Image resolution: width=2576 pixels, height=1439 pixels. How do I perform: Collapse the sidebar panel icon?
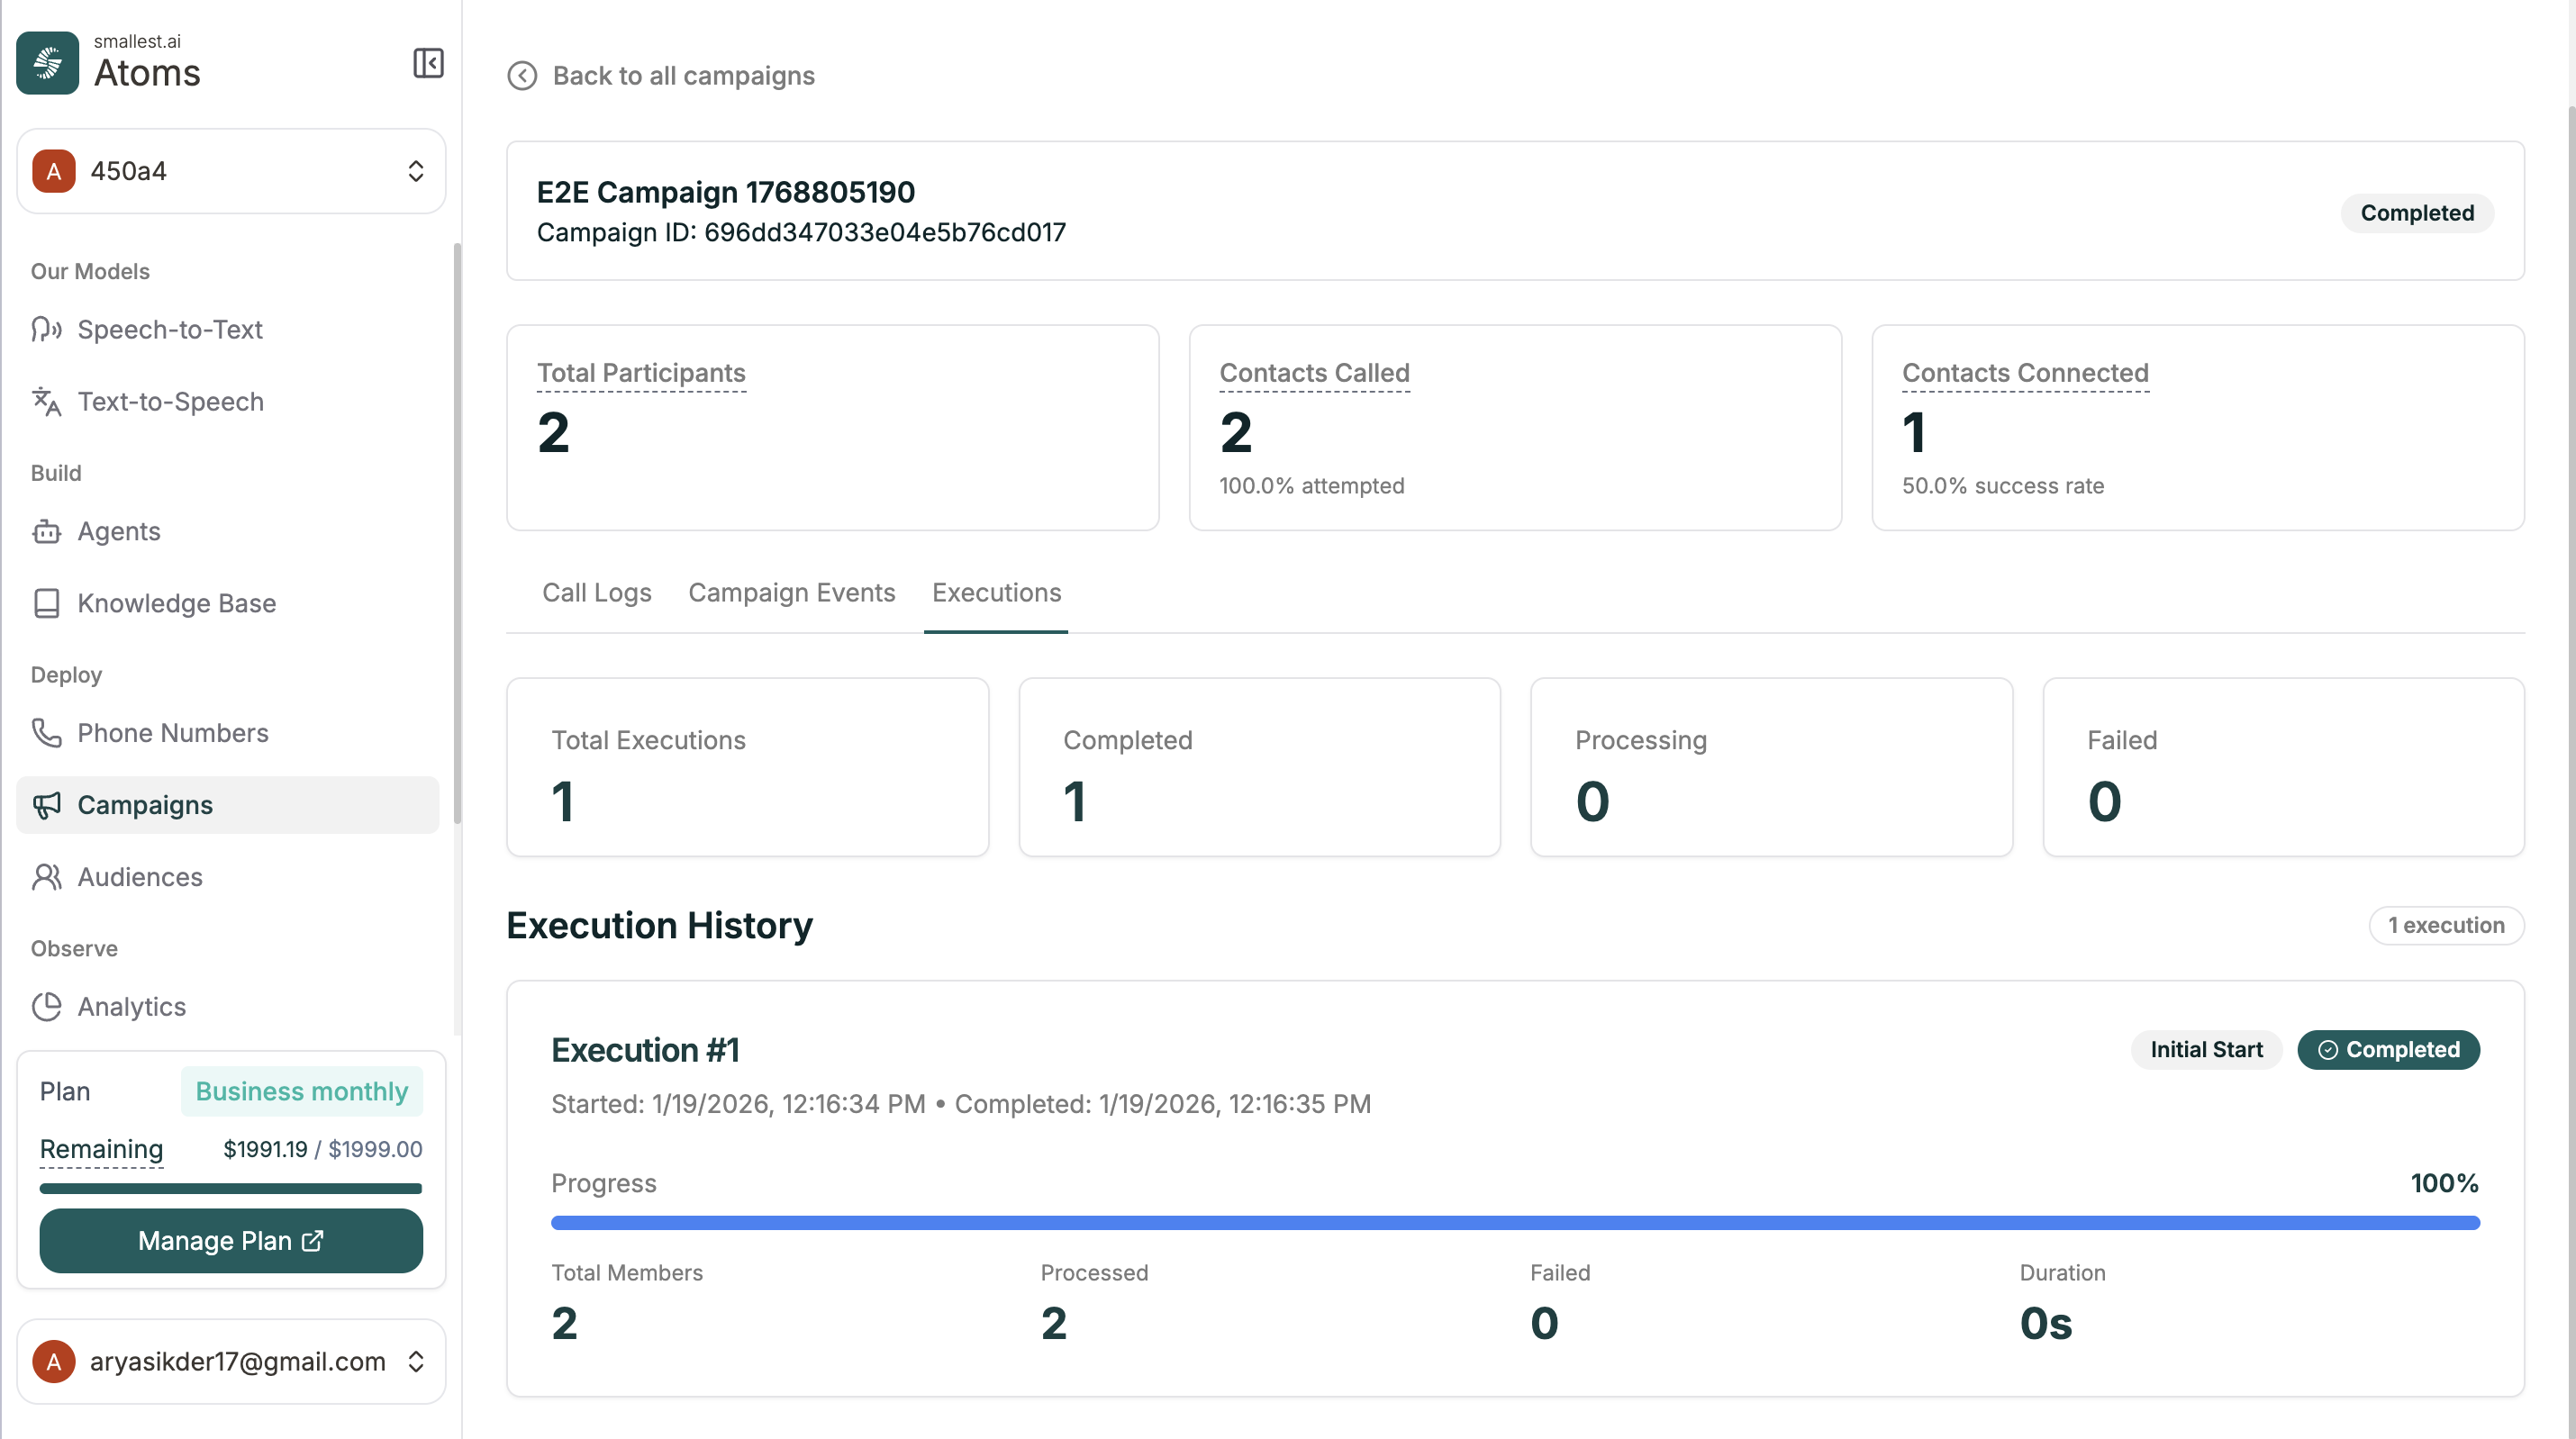click(428, 63)
